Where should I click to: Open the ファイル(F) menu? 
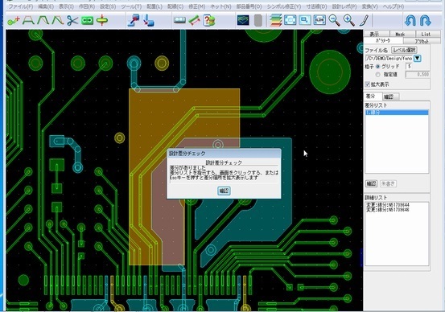coord(21,6)
